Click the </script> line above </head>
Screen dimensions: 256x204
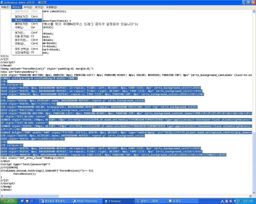(8, 62)
